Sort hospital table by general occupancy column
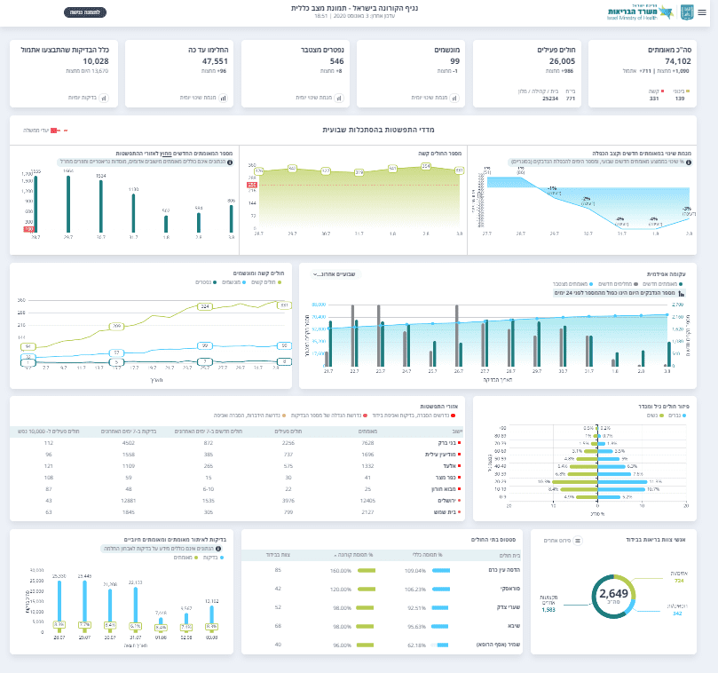The height and width of the screenshot is (673, 718). (x=427, y=555)
